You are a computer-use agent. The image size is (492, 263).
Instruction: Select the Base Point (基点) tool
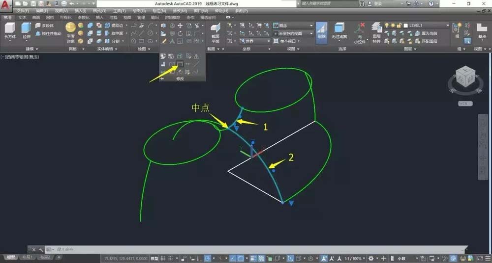(482, 31)
